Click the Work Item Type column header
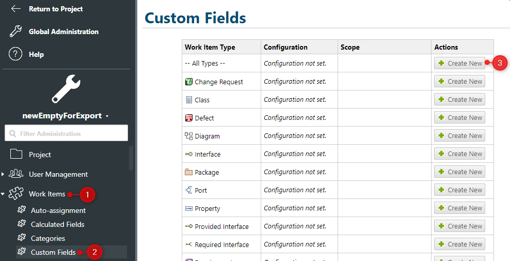 coord(221,47)
